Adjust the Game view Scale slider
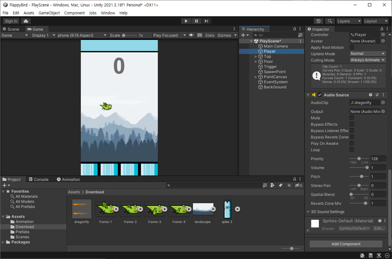Screen dimensions: 392x259 [x=129, y=35]
